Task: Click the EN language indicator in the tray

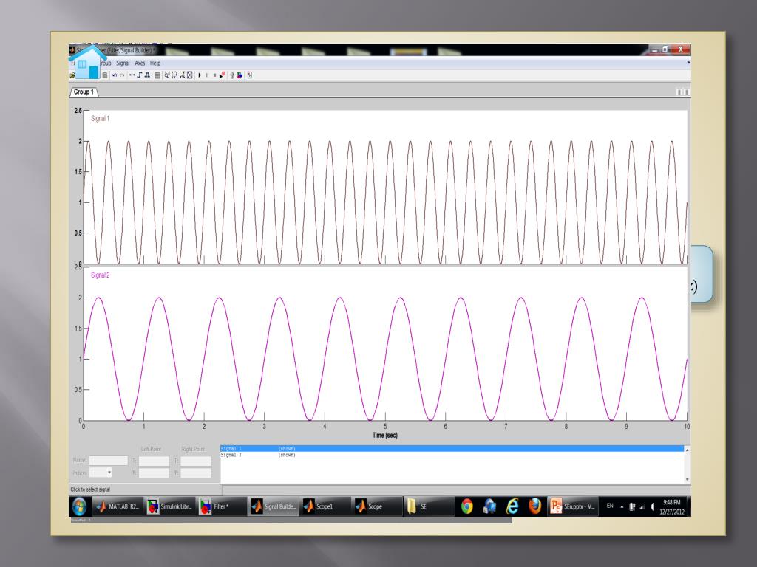Action: [610, 506]
